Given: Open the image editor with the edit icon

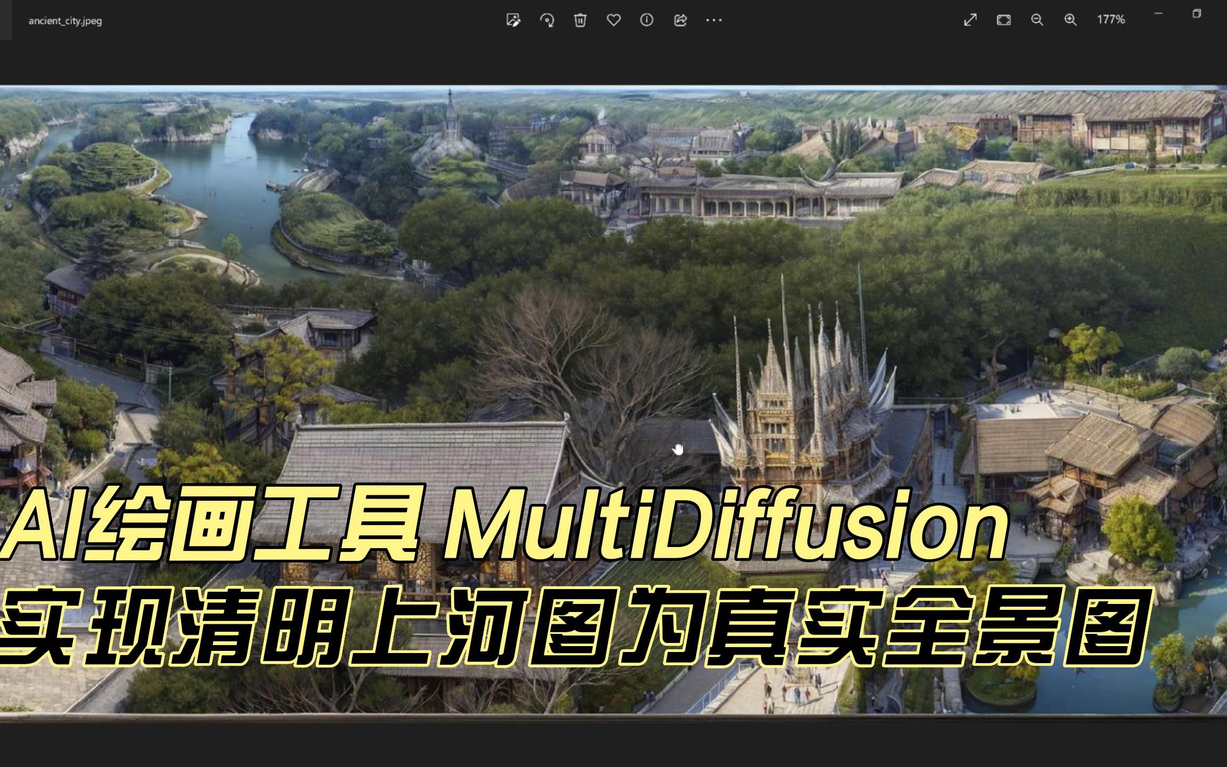Looking at the screenshot, I should [x=513, y=20].
